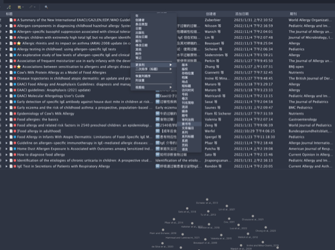The image size is (335, 250).
Task: Select the Zuberbier creator cell
Action: (212, 20)
